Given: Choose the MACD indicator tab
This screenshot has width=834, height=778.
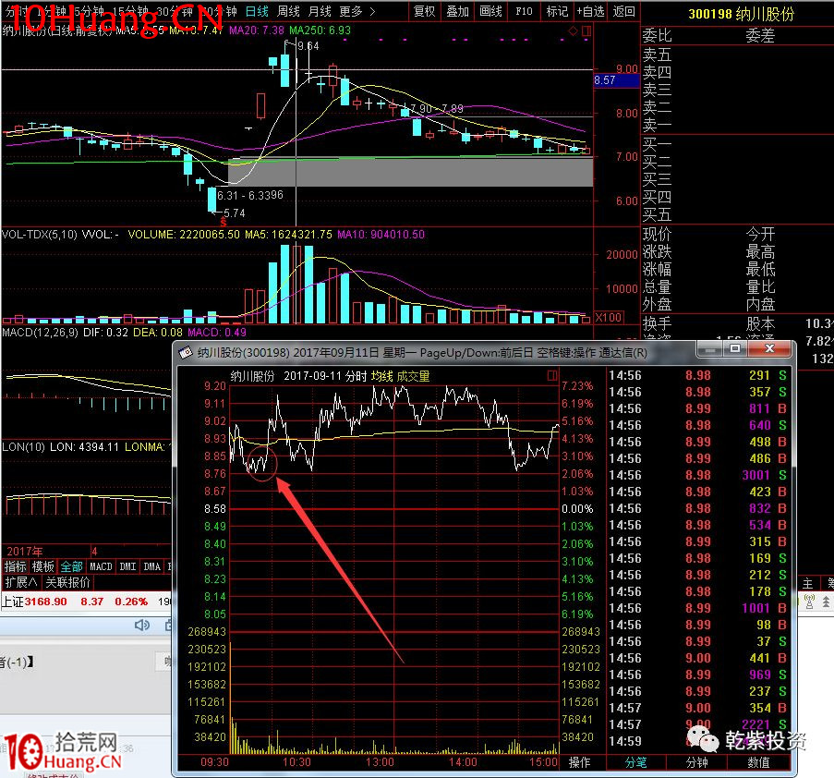Looking at the screenshot, I should 101,566.
